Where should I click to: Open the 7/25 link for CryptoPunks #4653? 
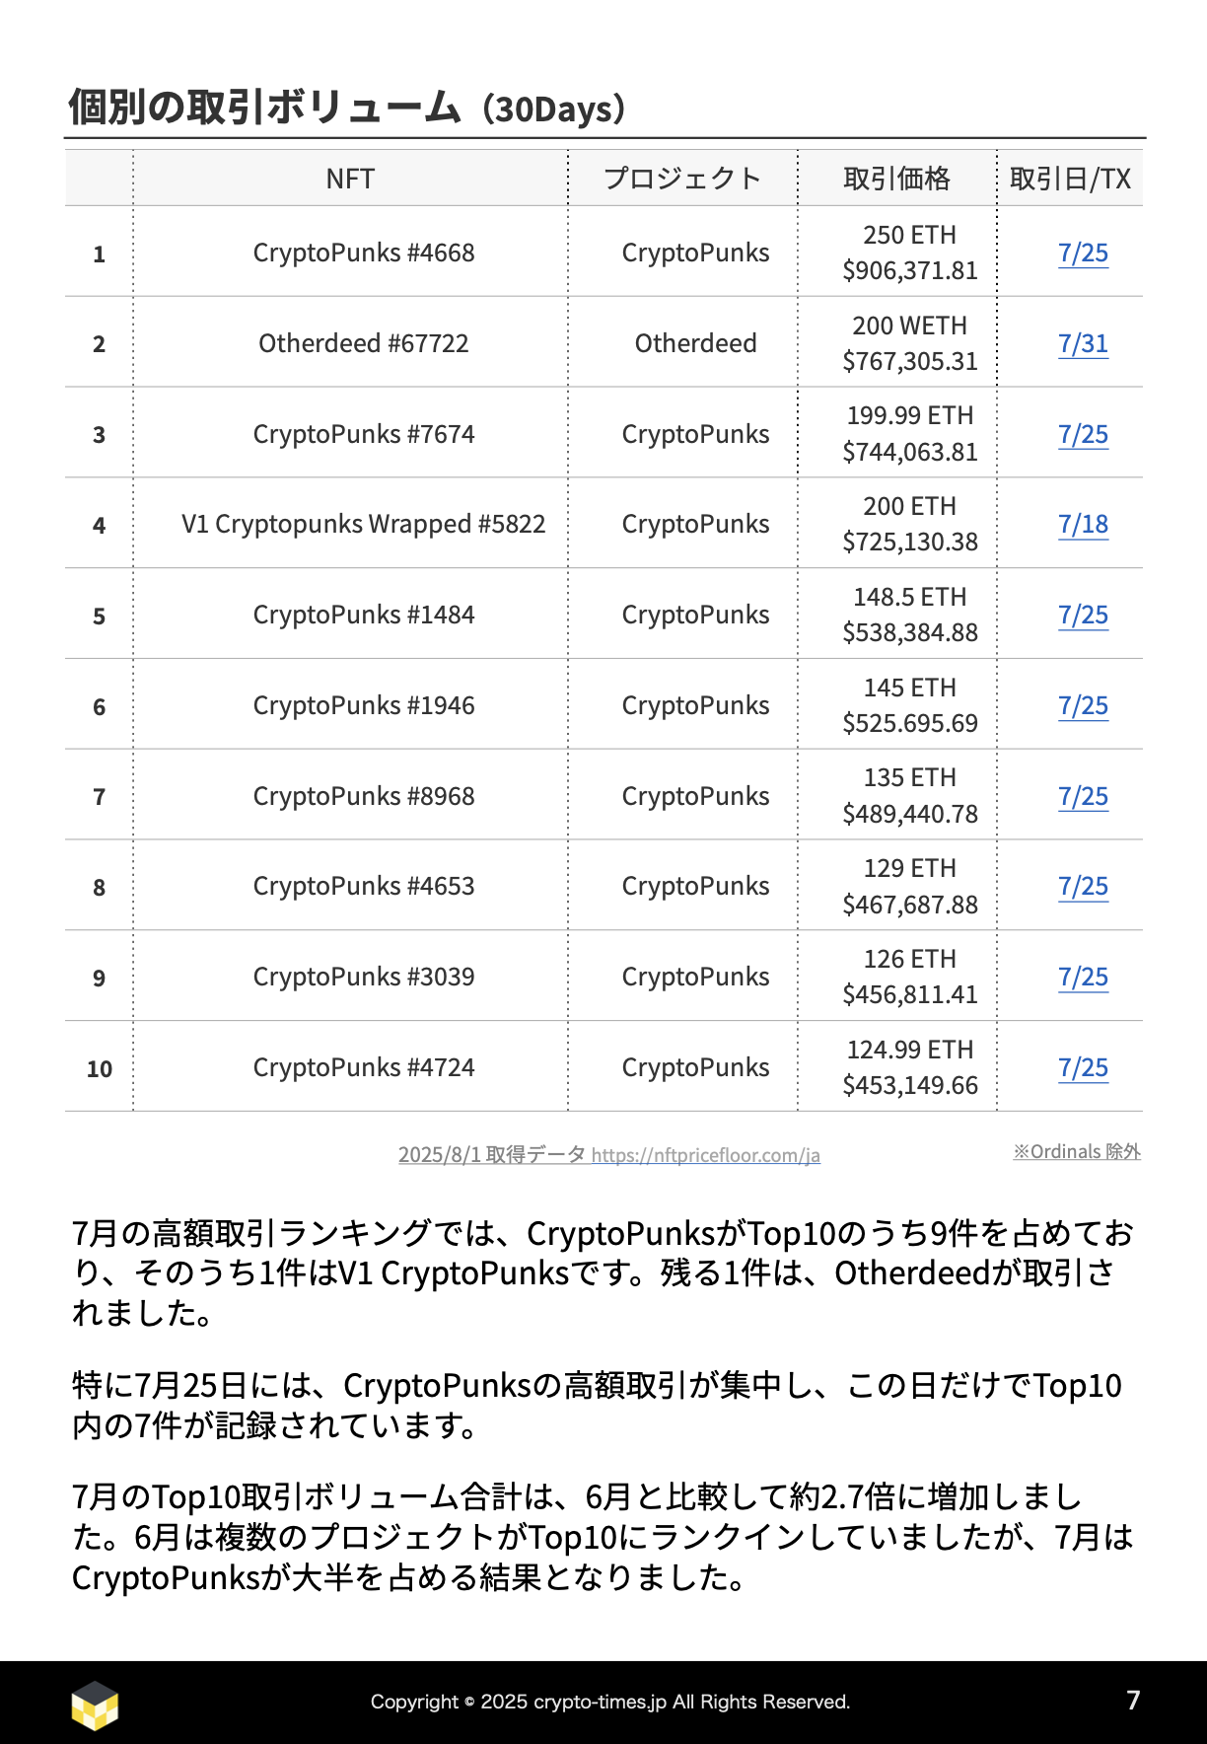coord(1083,887)
